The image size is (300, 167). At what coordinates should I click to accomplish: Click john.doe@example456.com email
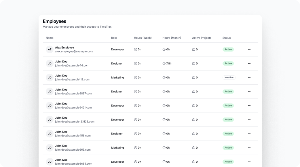(73, 136)
